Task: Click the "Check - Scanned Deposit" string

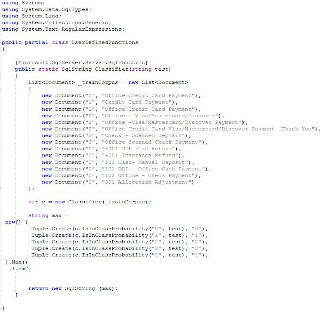Action: tap(145, 136)
